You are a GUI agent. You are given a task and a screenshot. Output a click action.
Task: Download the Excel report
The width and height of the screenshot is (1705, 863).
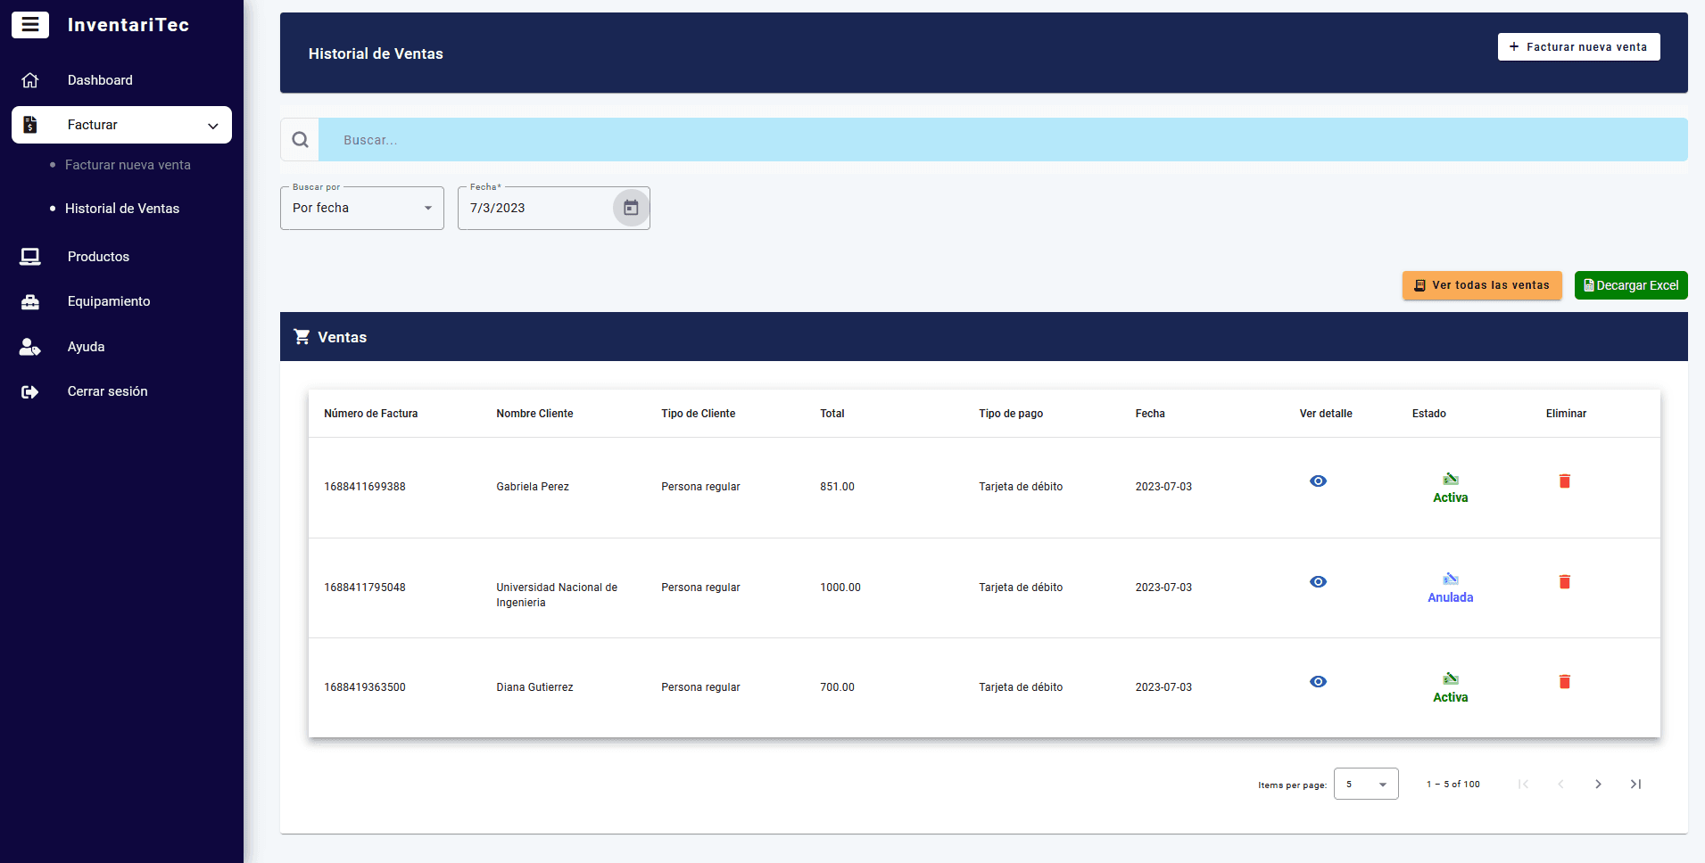(x=1630, y=285)
